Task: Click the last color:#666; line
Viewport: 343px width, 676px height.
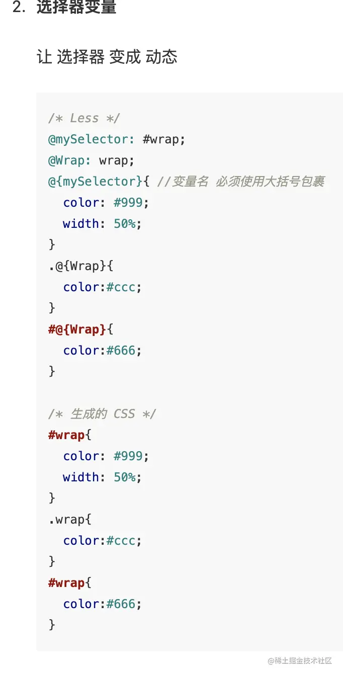Action: click(103, 604)
